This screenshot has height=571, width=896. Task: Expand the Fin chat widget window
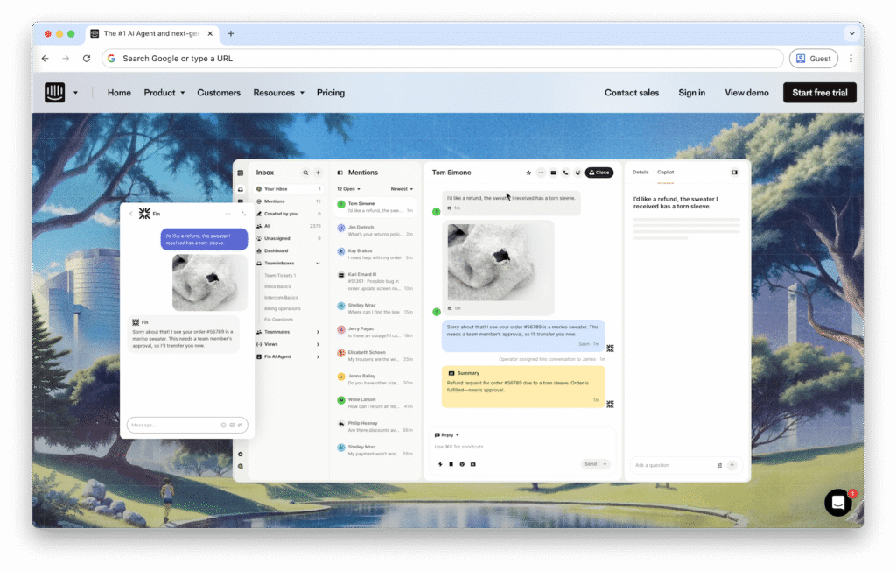[243, 214]
